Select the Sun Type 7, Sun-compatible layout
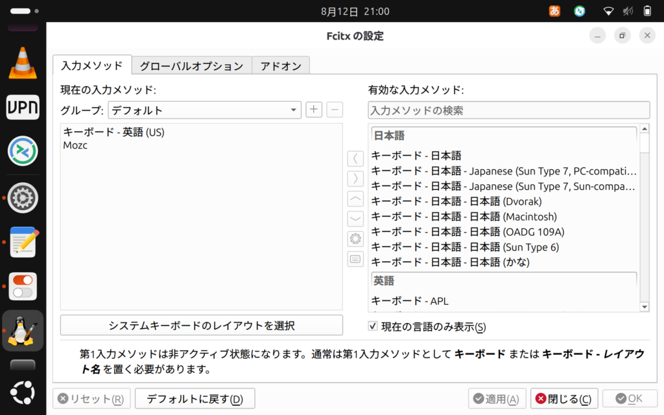 (x=503, y=186)
